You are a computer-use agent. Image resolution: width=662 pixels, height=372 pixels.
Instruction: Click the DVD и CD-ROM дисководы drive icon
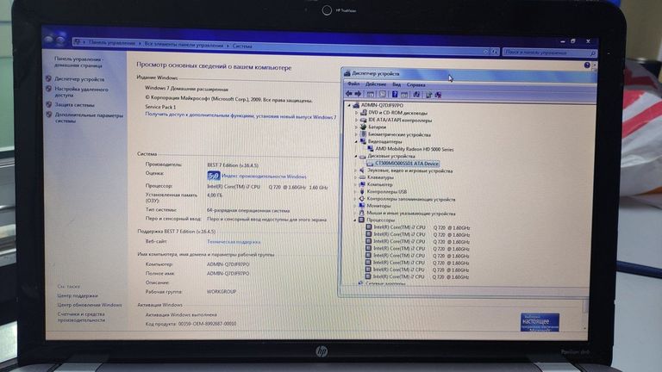coord(364,113)
